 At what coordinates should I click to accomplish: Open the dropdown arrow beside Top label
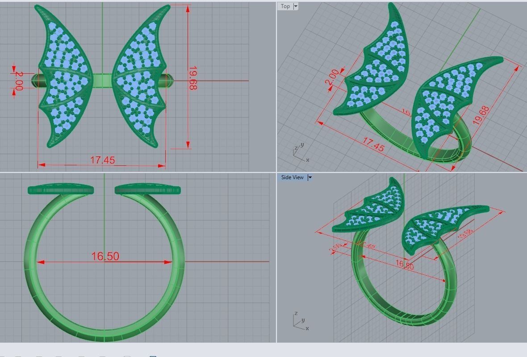[296, 6]
